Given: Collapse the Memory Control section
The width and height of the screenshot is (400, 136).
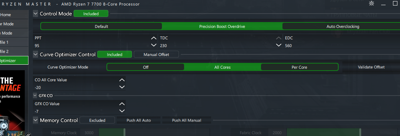Looking at the screenshot, I should (35, 120).
